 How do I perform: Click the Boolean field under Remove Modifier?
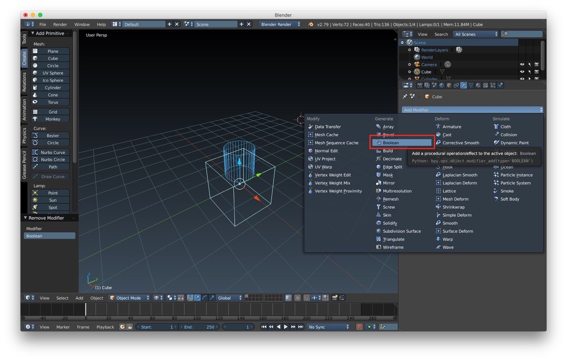pos(50,236)
